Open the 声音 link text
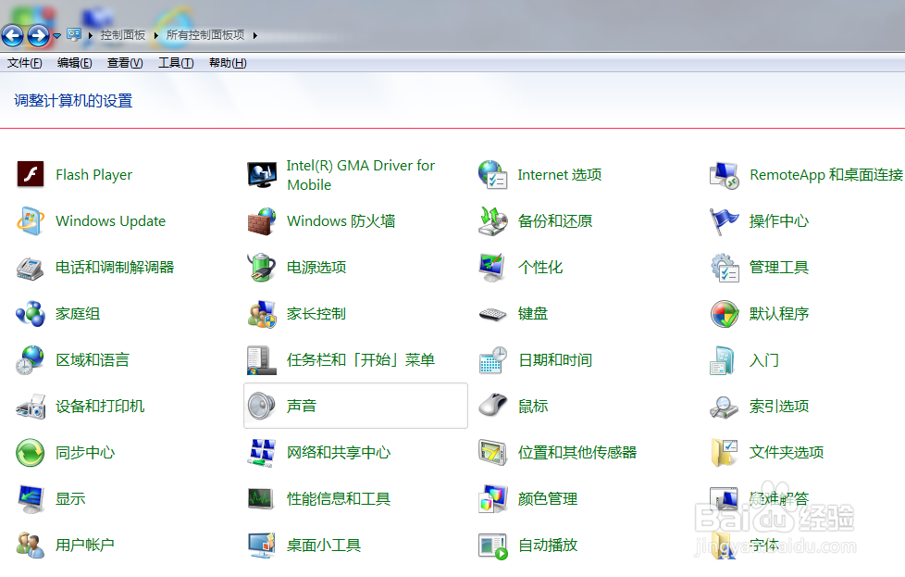Viewport: 905px width, 577px height. 302,406
